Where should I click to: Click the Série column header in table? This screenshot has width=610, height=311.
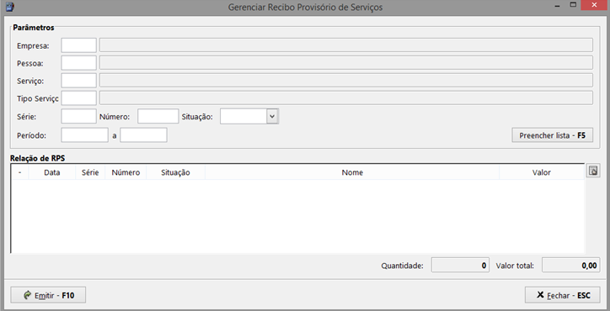pos(90,173)
